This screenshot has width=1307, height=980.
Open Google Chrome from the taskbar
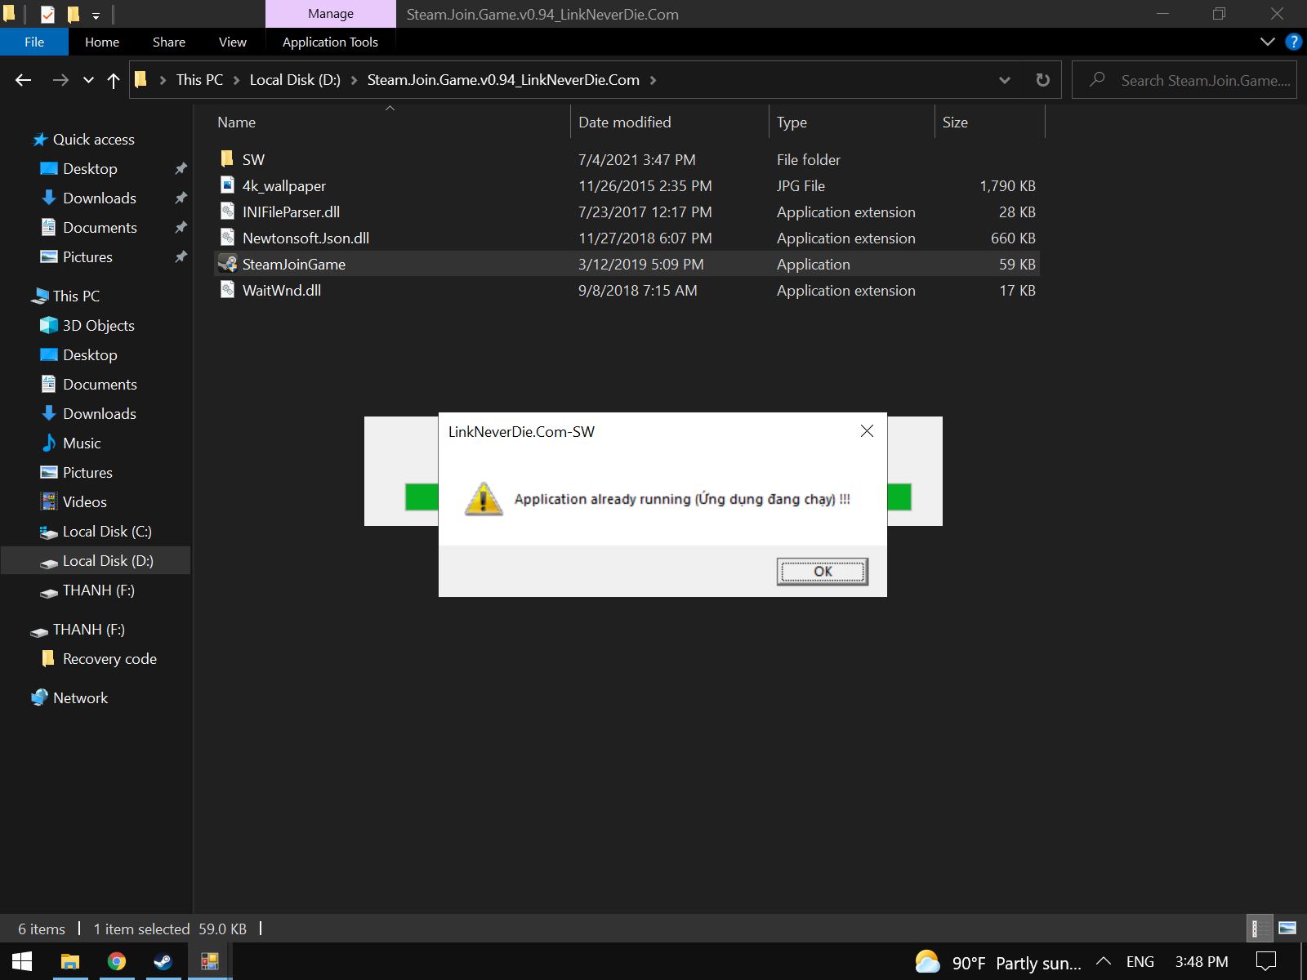pyautogui.click(x=118, y=961)
